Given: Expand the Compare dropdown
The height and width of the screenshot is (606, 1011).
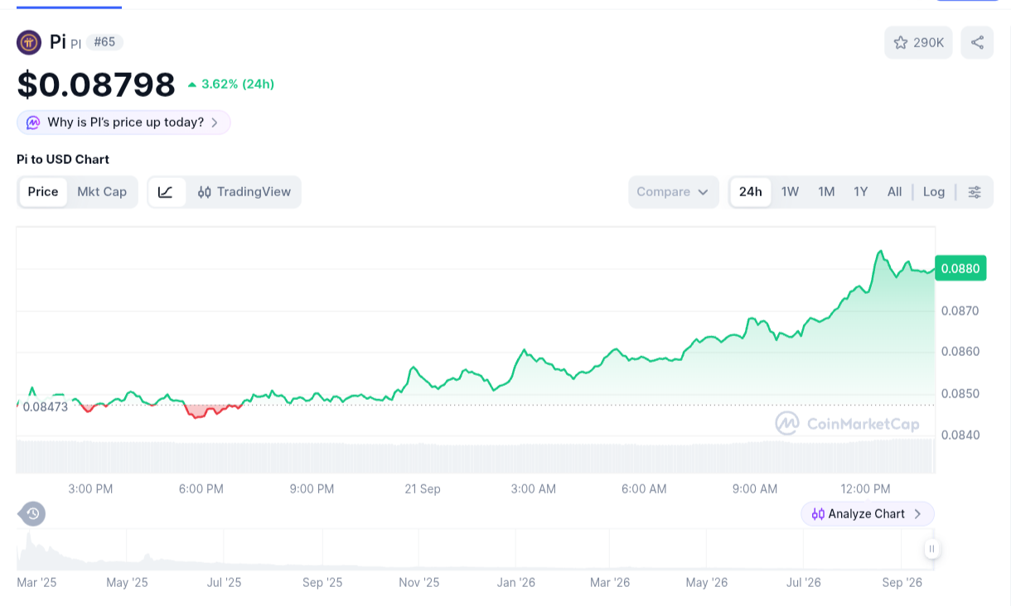Looking at the screenshot, I should 673,192.
